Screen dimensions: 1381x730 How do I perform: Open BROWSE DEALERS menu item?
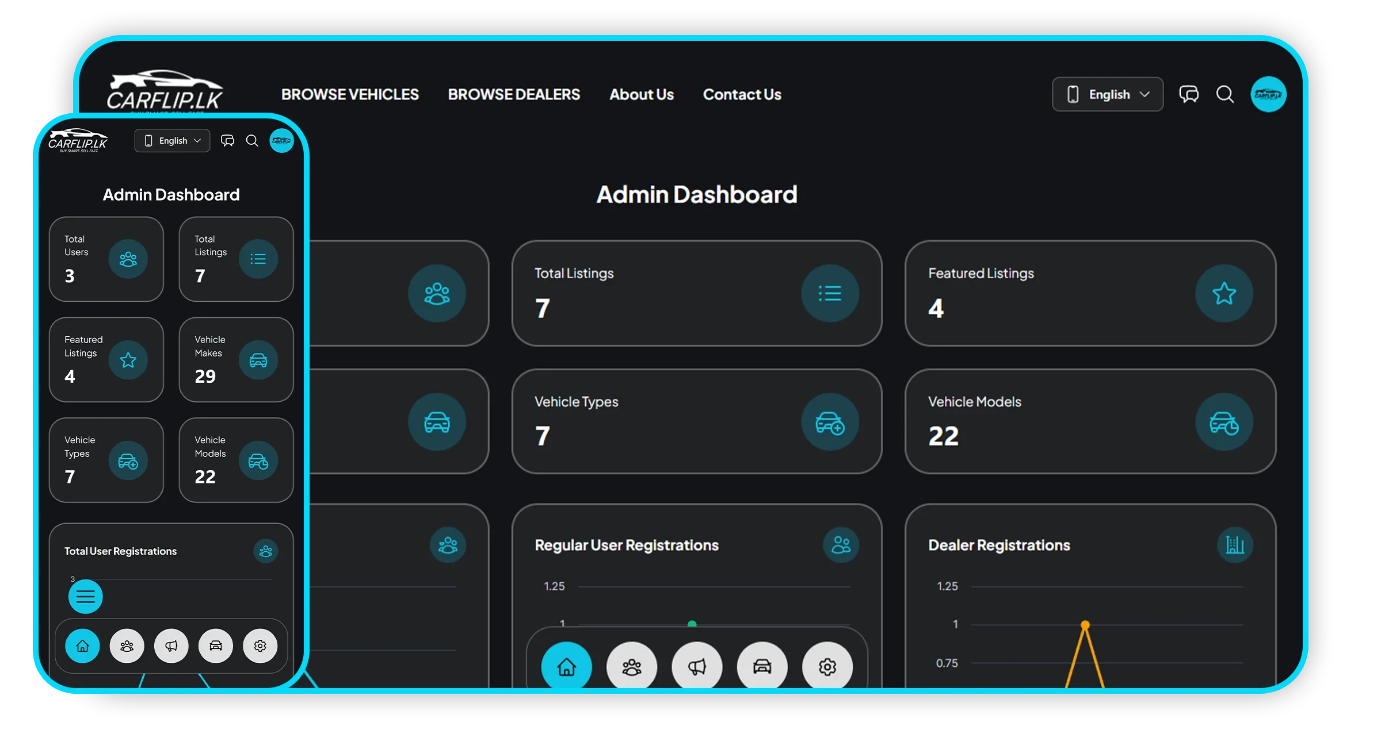coord(514,94)
